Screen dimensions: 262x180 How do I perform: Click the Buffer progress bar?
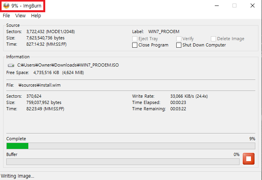[x=123, y=161]
